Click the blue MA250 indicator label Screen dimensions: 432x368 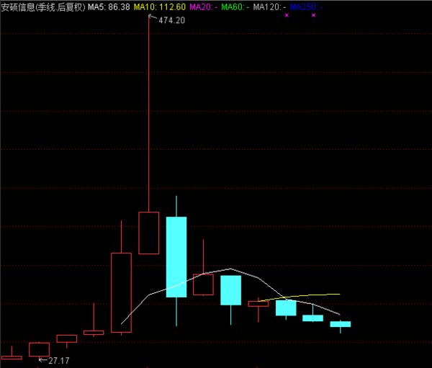pos(306,7)
